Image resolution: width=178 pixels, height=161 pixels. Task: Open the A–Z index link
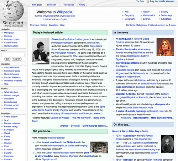171,25
